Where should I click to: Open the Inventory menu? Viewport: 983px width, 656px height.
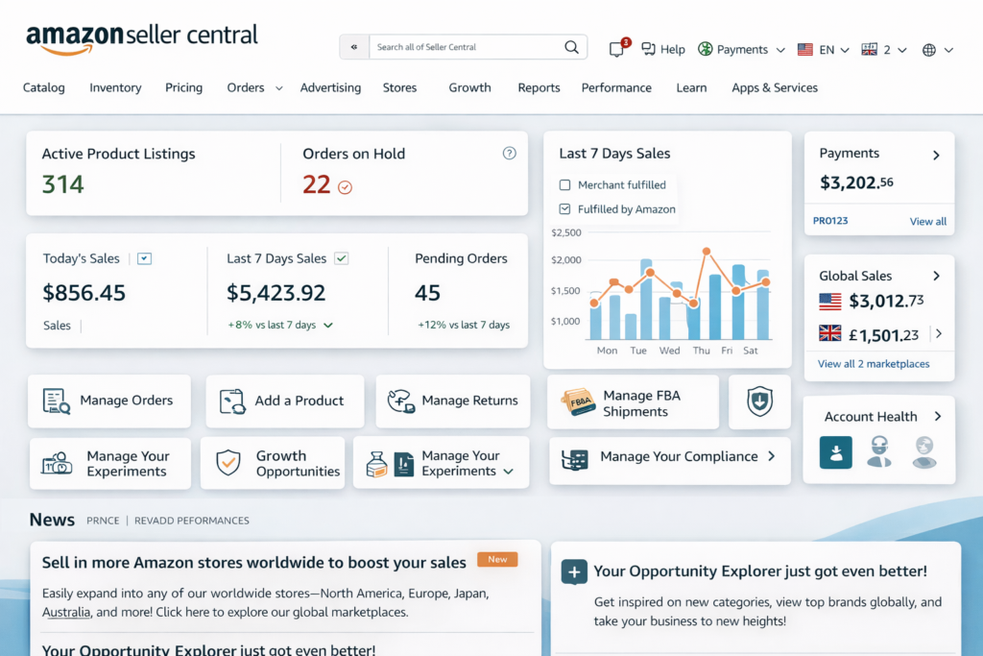click(115, 87)
